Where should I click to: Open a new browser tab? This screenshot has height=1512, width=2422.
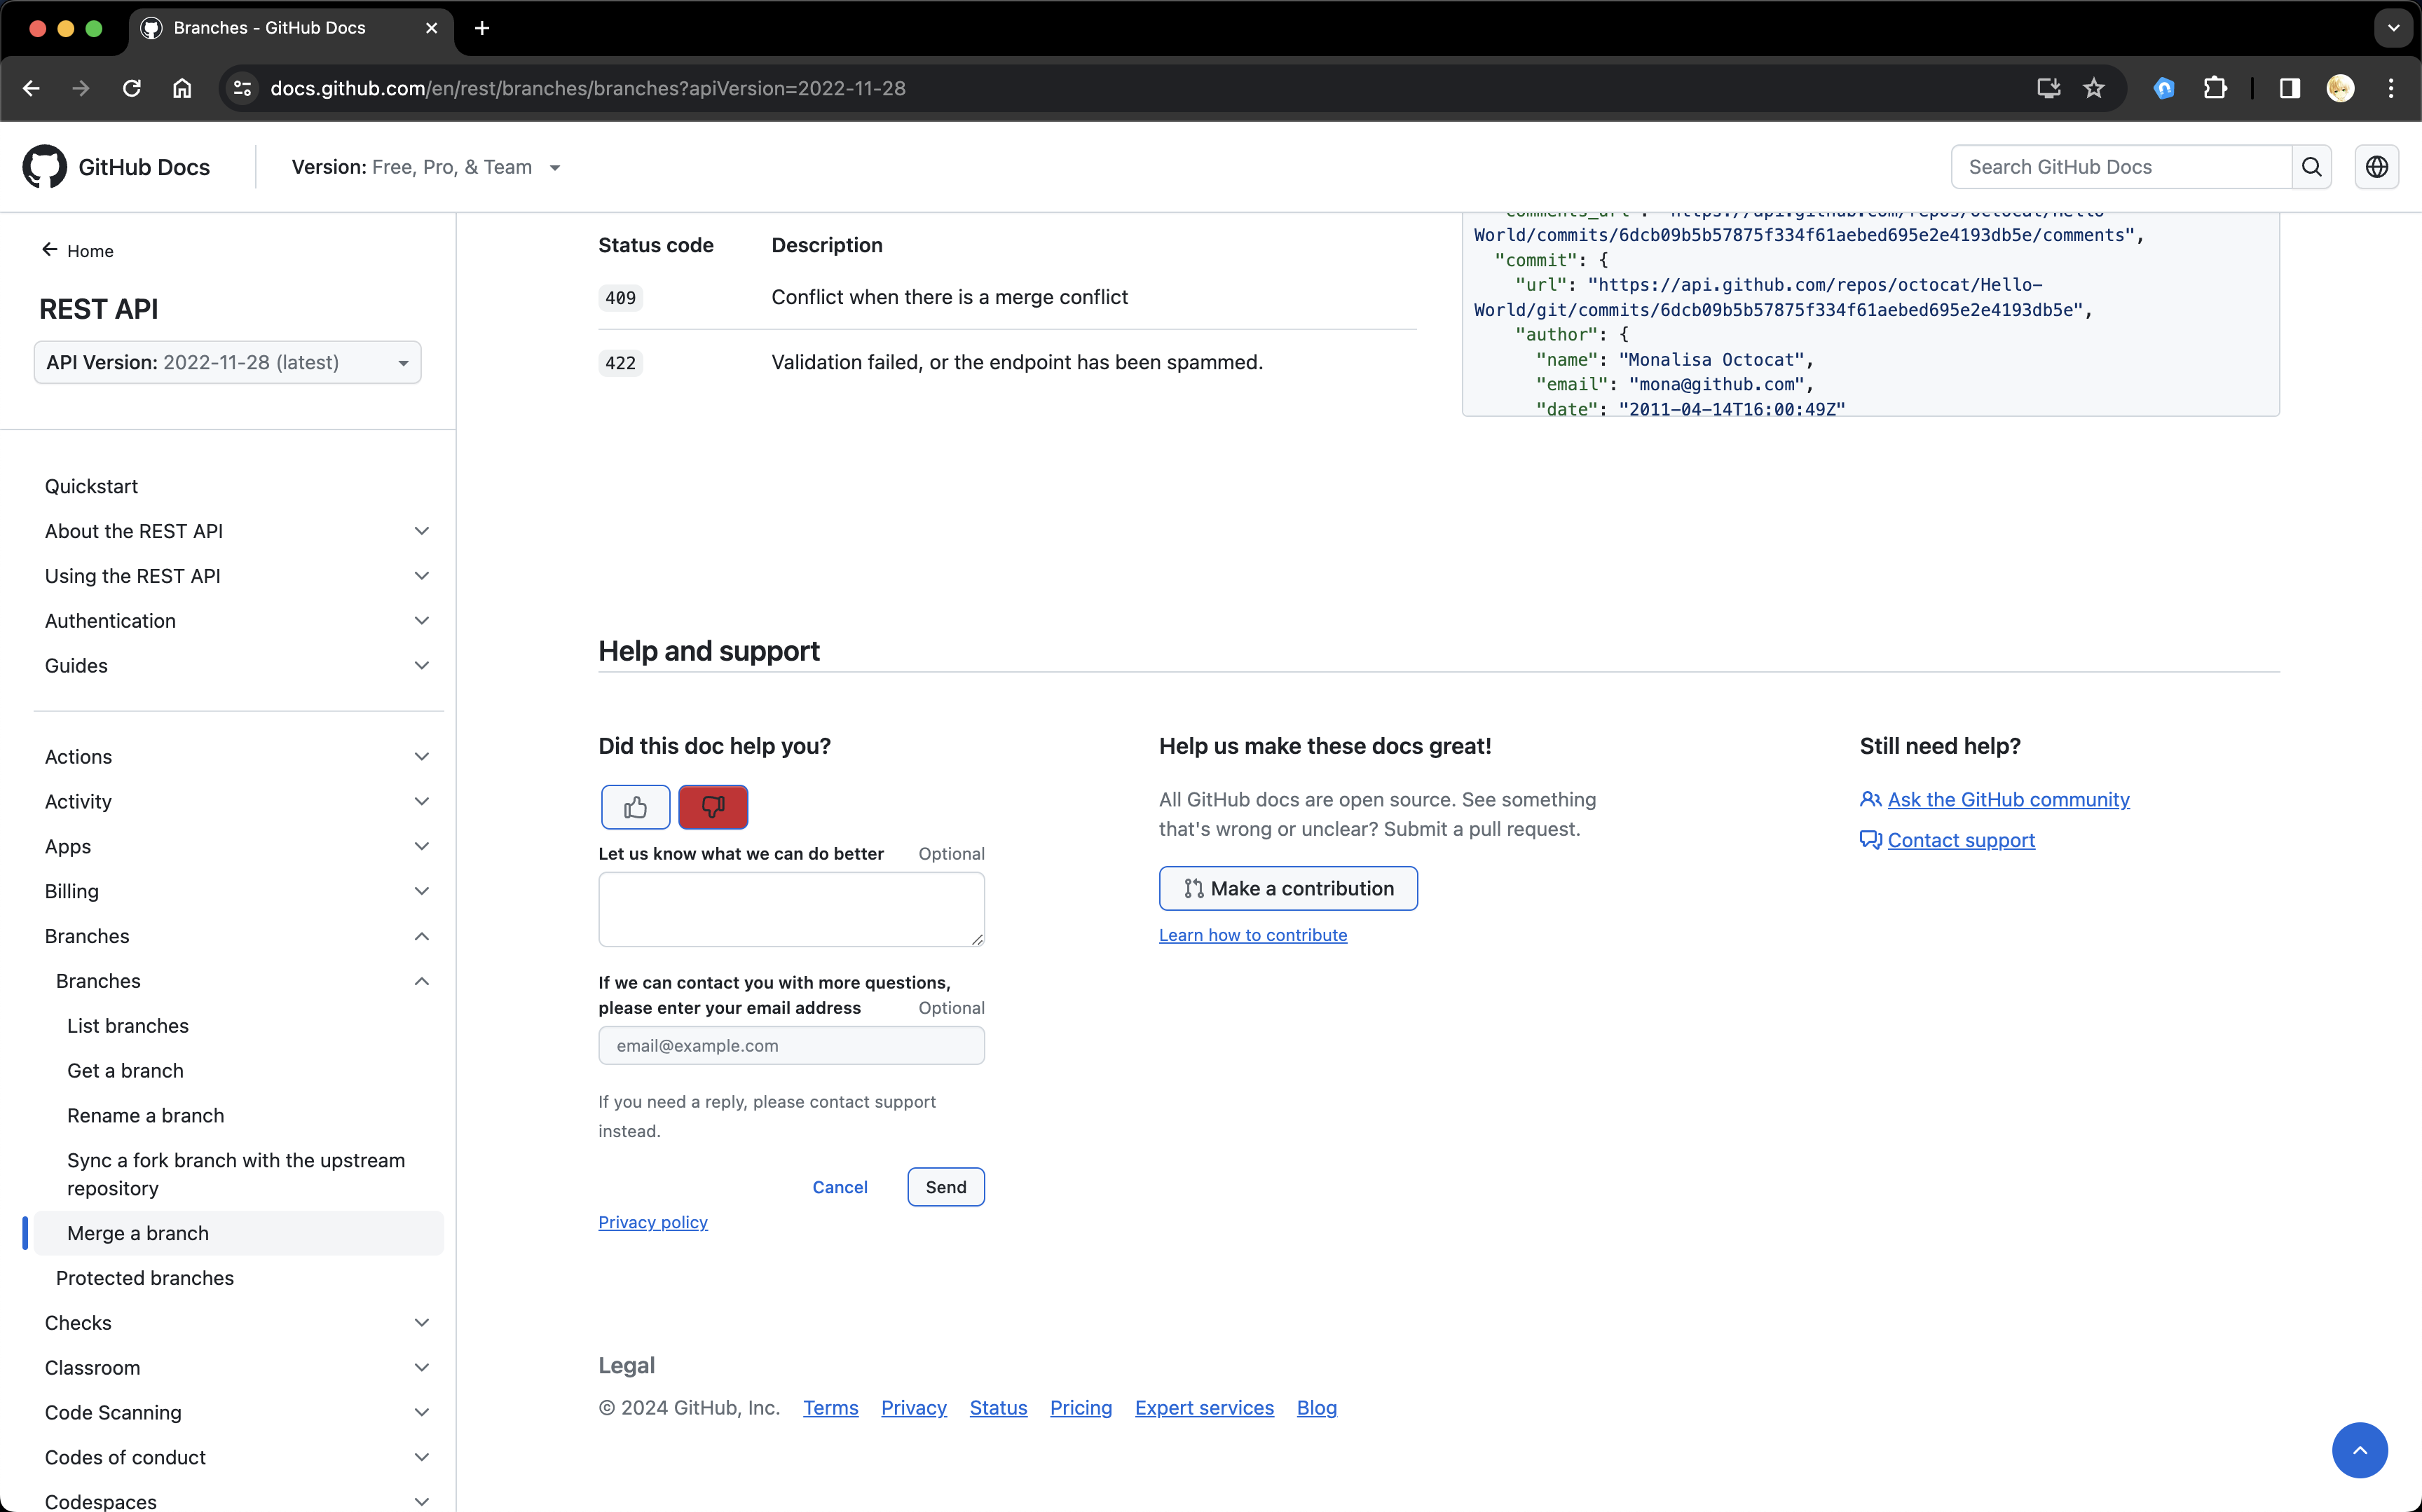[x=482, y=28]
